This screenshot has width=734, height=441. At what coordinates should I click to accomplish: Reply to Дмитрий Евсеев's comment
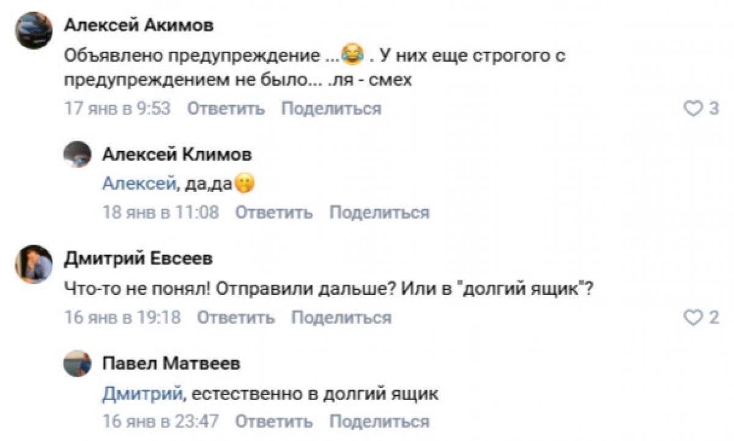[235, 317]
